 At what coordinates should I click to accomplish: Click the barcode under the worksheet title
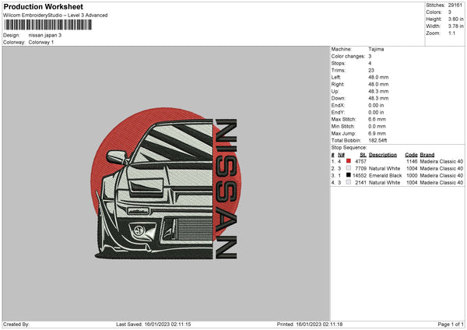coord(46,25)
